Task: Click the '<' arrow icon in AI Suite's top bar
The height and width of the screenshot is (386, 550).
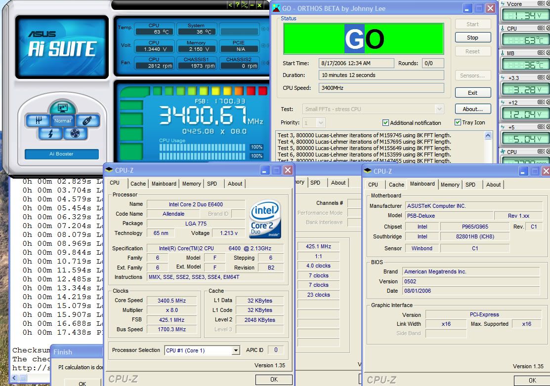Action: (x=230, y=5)
